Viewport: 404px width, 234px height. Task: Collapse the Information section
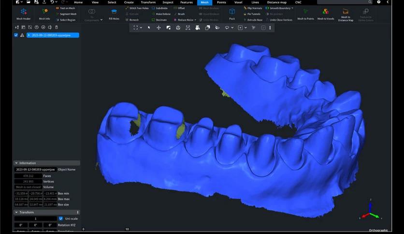click(x=16, y=163)
